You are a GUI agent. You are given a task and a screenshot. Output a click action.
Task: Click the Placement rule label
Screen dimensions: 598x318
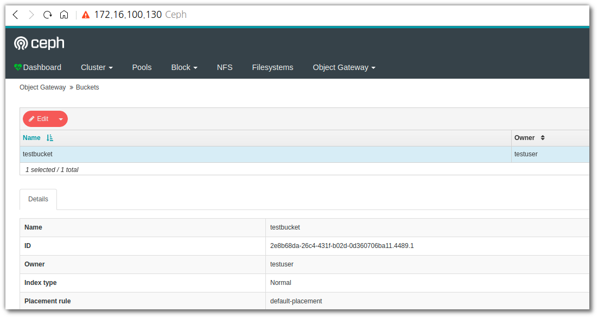[48, 301]
